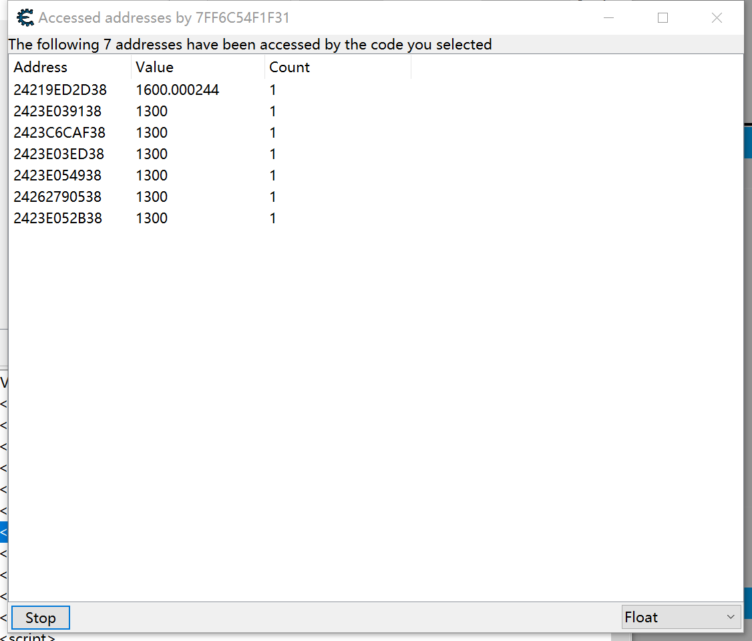The width and height of the screenshot is (752, 641).
Task: Select address row 2423E03ED38
Action: point(59,154)
